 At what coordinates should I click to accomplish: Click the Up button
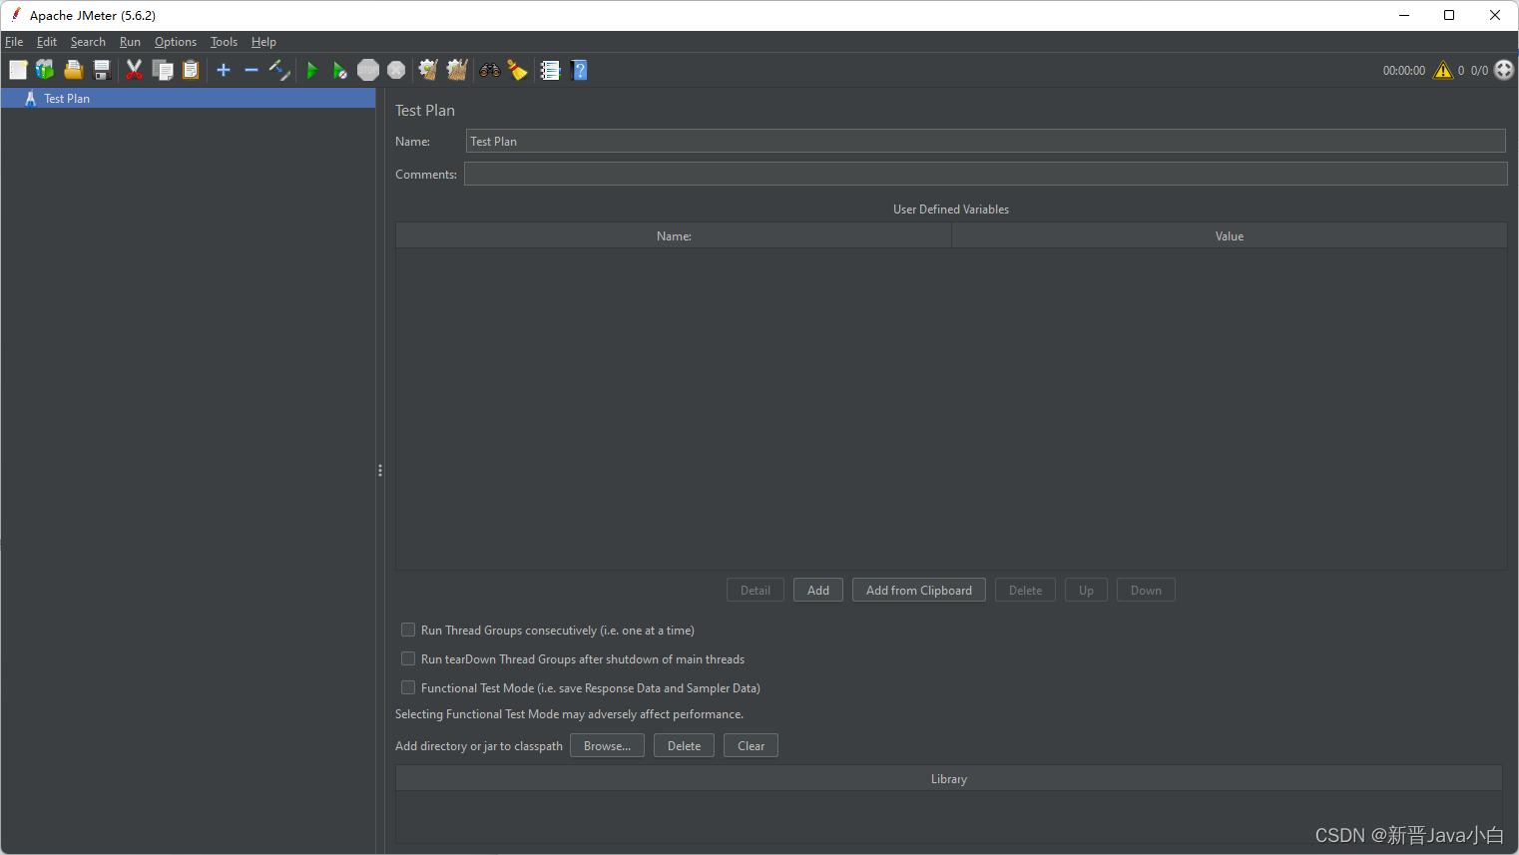(x=1086, y=590)
